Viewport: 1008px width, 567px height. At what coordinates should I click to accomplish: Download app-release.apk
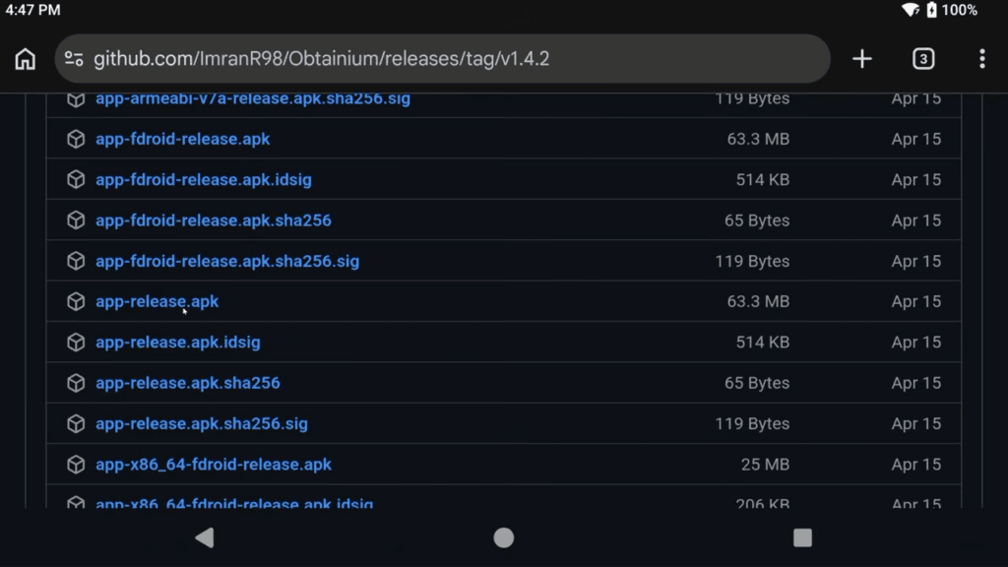[157, 301]
